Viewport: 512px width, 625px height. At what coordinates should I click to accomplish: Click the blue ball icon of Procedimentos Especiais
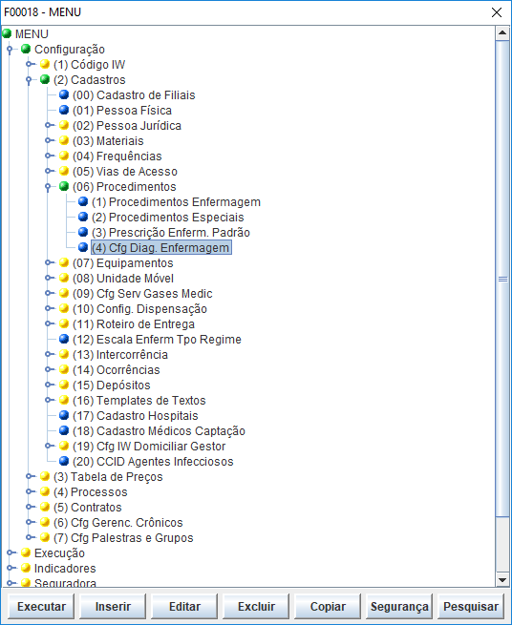coord(83,217)
